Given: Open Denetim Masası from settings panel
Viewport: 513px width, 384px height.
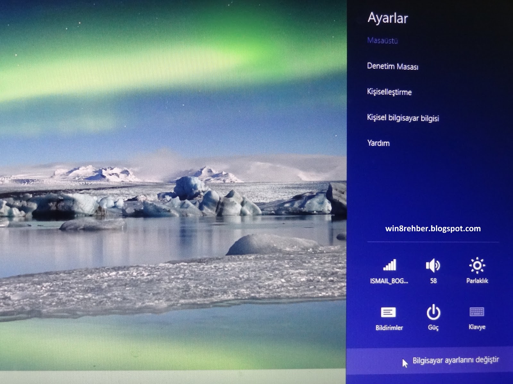Looking at the screenshot, I should coord(394,67).
